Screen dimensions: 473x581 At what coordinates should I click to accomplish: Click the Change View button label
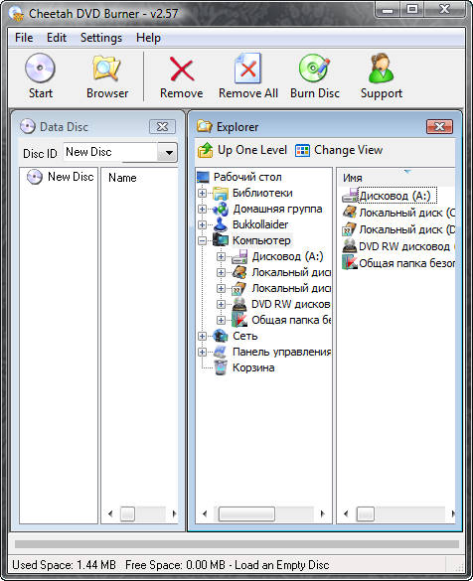(x=349, y=150)
